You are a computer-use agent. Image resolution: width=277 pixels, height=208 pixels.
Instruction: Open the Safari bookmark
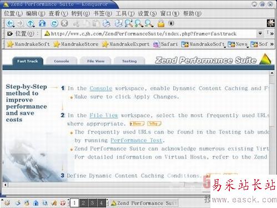click(165, 44)
